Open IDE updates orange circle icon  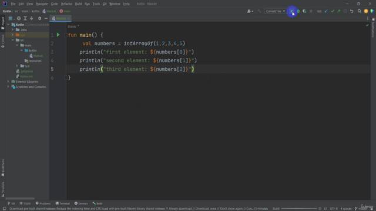(365, 11)
